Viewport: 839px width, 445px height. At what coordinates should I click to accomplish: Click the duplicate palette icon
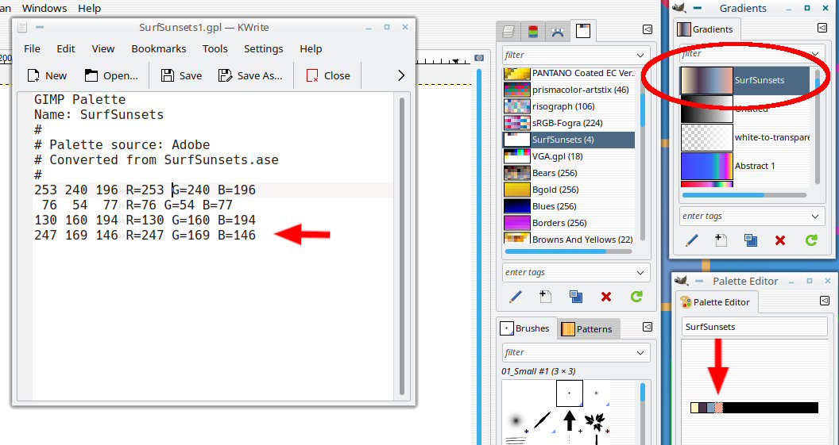point(576,297)
